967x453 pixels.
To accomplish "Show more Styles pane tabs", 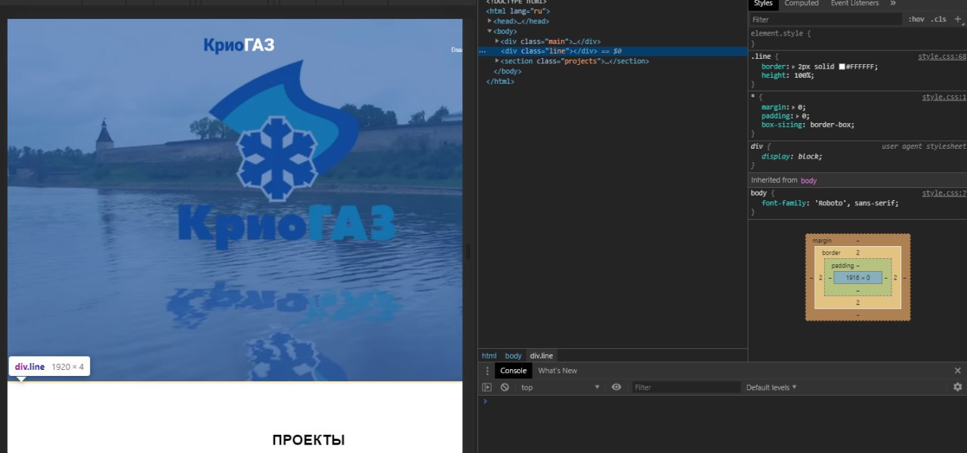I will pyautogui.click(x=893, y=4).
